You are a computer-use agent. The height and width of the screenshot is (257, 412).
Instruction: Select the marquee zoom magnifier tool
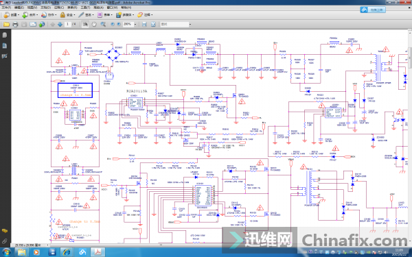(103, 25)
